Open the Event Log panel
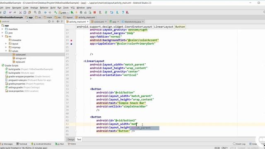This screenshot has width=265, height=149. coord(239,144)
